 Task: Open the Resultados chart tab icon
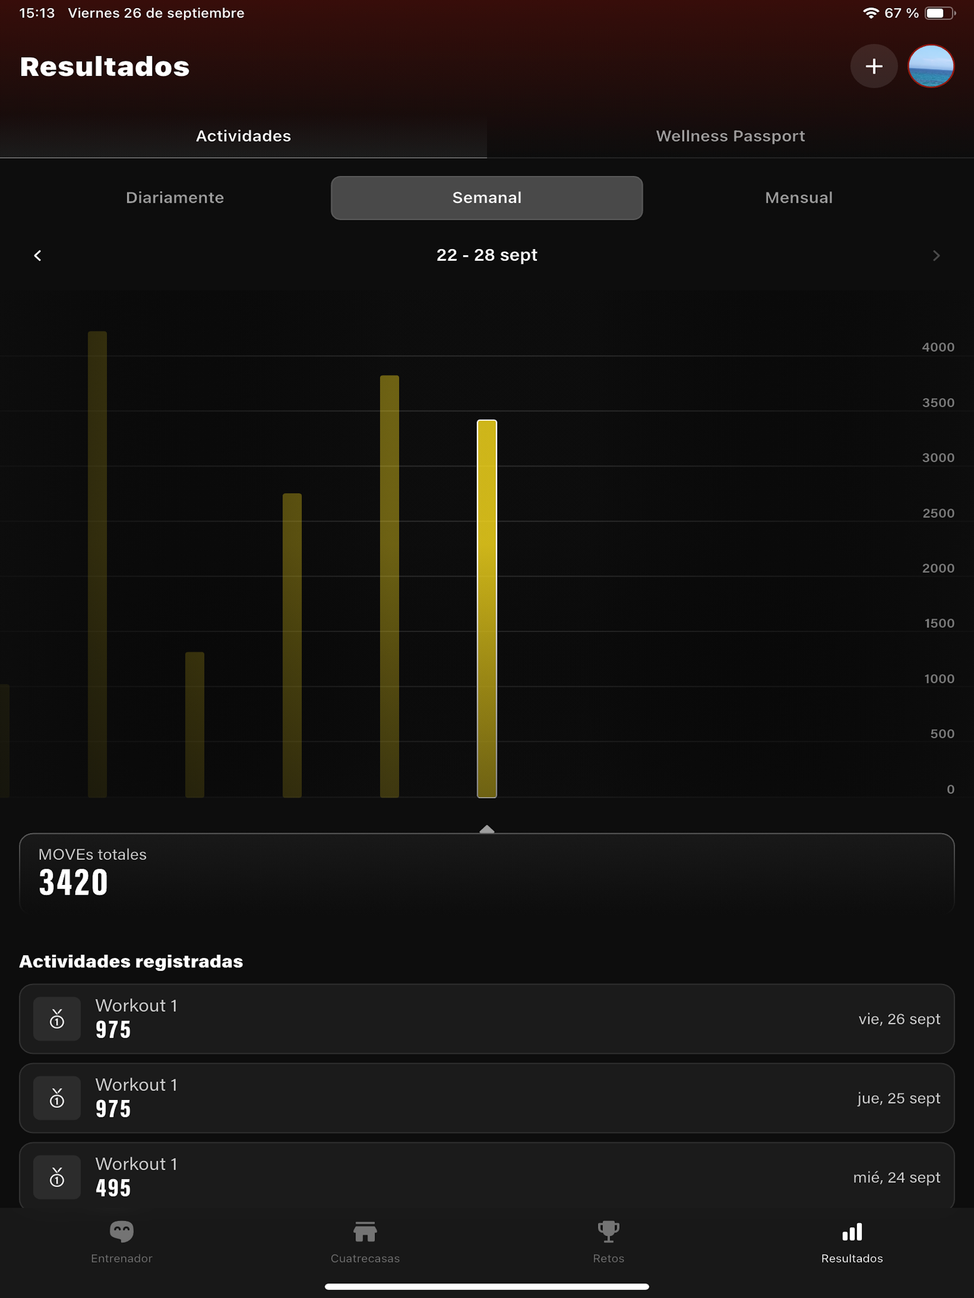852,1231
